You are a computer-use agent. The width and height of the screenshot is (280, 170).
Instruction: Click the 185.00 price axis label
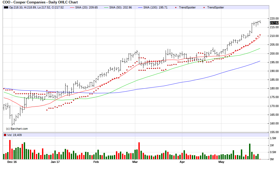tap(274, 80)
